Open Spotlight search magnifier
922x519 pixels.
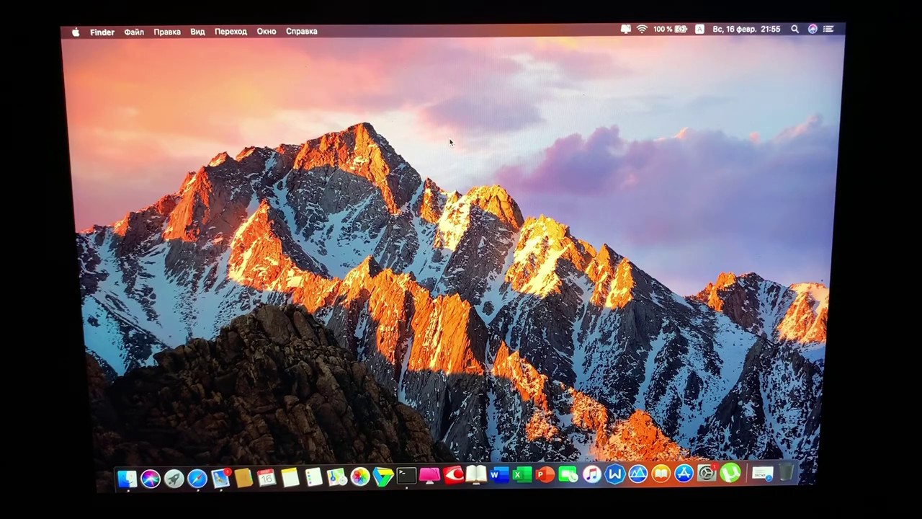(x=795, y=30)
